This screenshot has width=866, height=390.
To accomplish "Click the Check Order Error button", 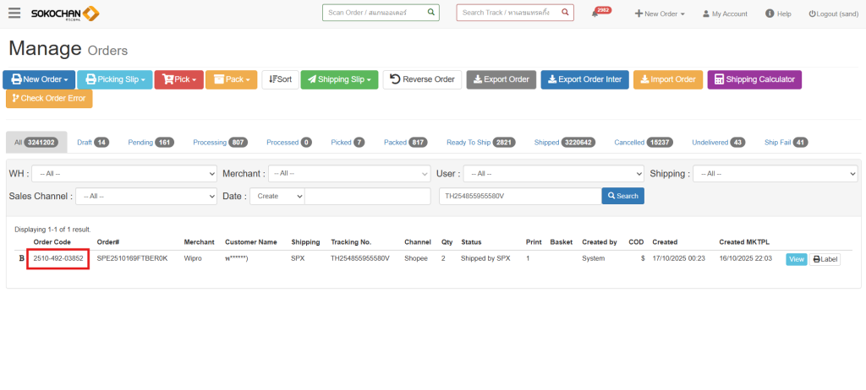I will pyautogui.click(x=49, y=99).
